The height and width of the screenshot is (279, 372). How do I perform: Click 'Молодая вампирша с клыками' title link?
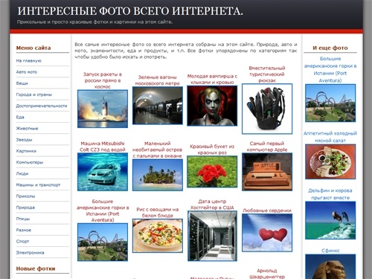pos(212,79)
